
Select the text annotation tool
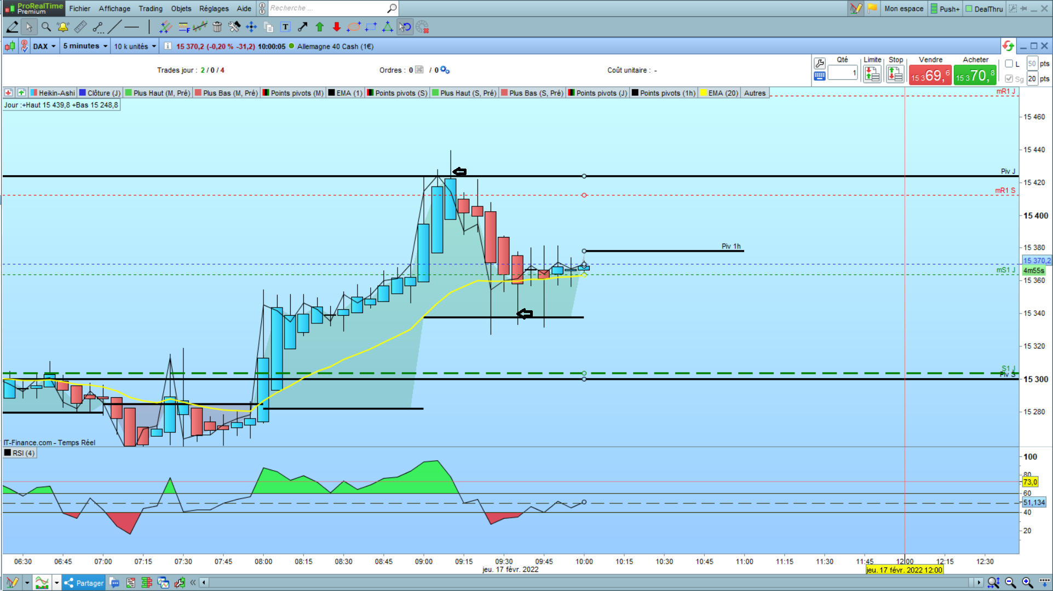[285, 27]
